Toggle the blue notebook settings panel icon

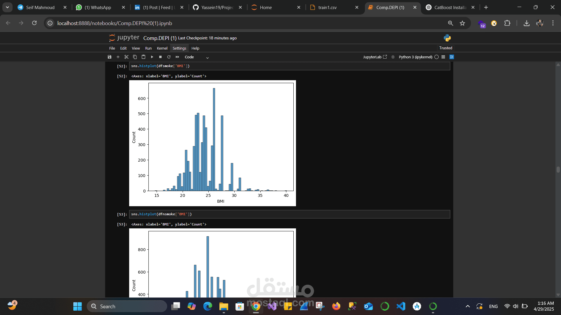click(x=452, y=57)
